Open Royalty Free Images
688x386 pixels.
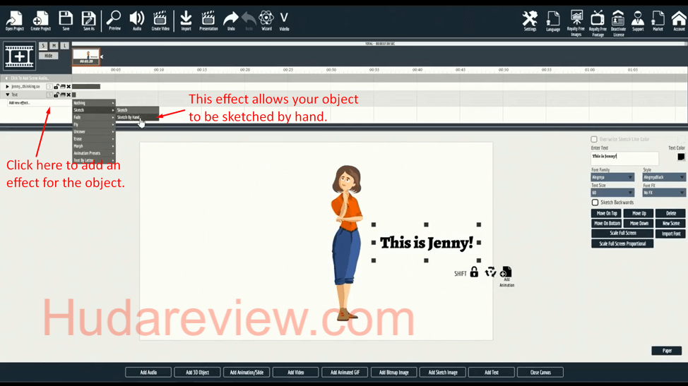coord(576,23)
